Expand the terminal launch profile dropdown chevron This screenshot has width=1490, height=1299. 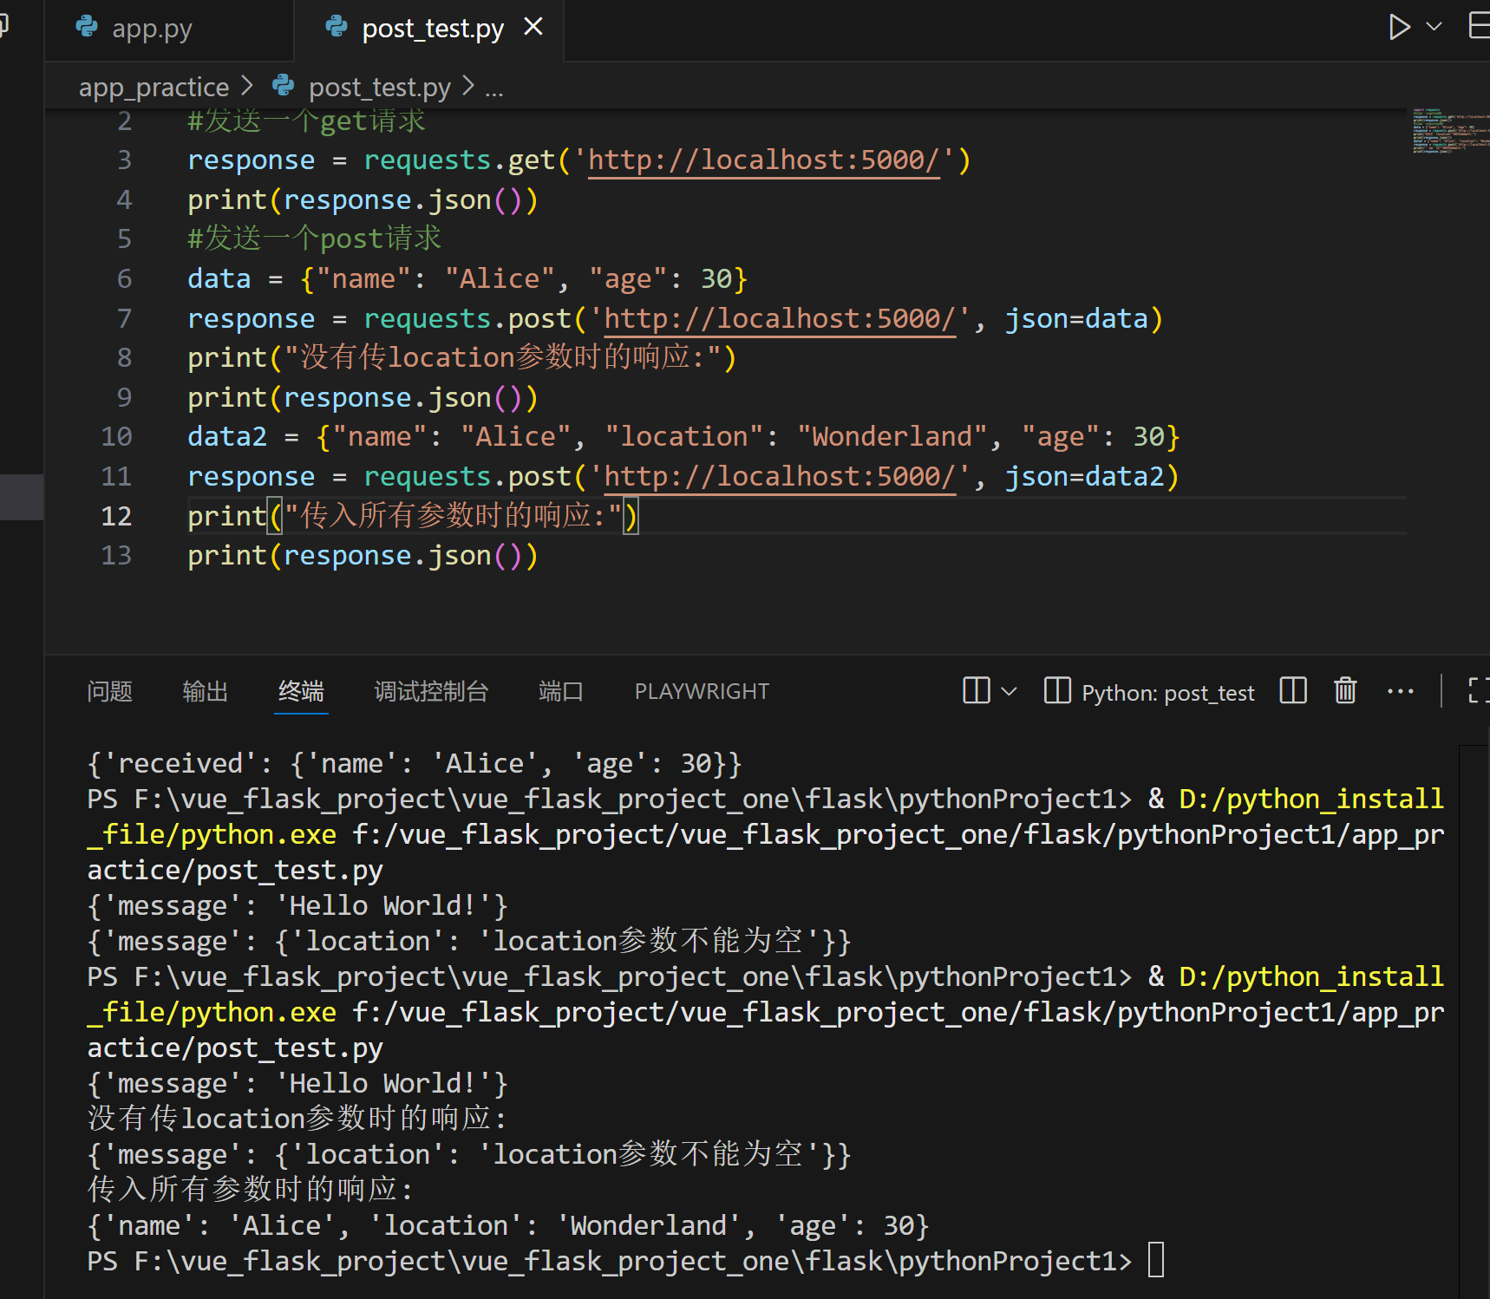(1009, 691)
